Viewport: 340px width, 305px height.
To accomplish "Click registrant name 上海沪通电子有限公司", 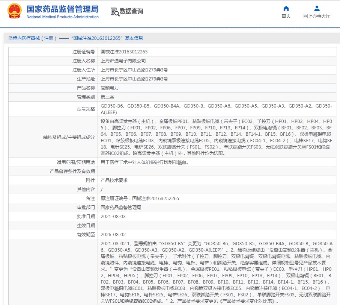I will pyautogui.click(x=123, y=61).
